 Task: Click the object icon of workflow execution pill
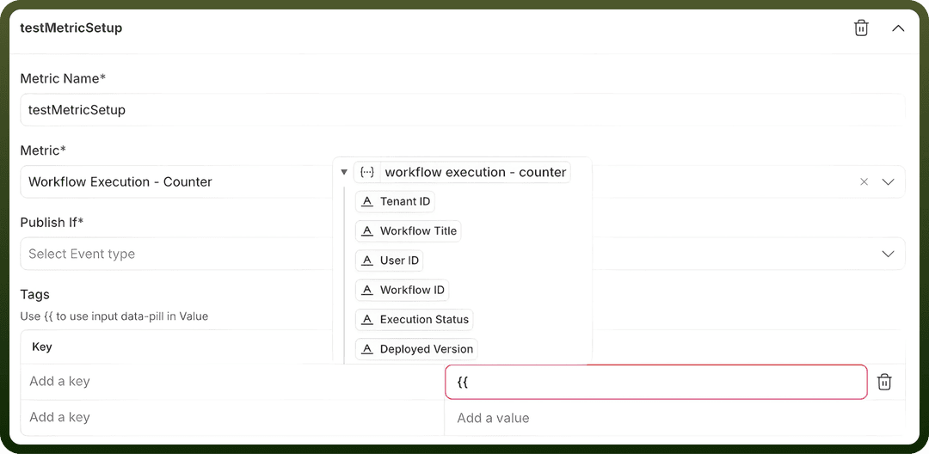click(x=367, y=172)
